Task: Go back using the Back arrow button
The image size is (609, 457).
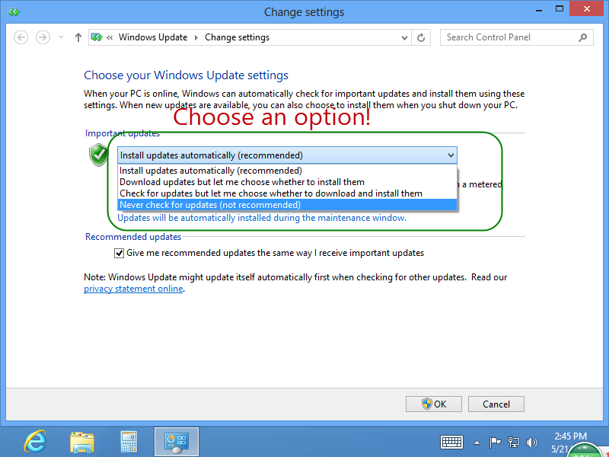Action: click(21, 37)
